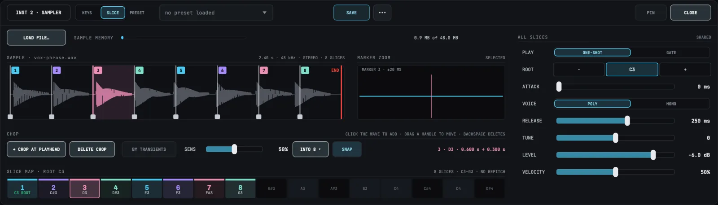Toggle the SNAP button
Screen dimensions: 718x205
tap(347, 149)
